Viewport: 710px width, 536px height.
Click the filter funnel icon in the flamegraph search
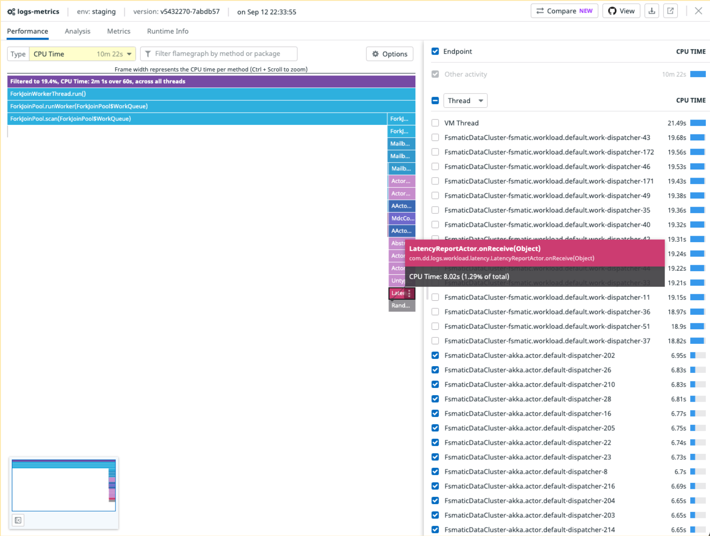coord(147,54)
